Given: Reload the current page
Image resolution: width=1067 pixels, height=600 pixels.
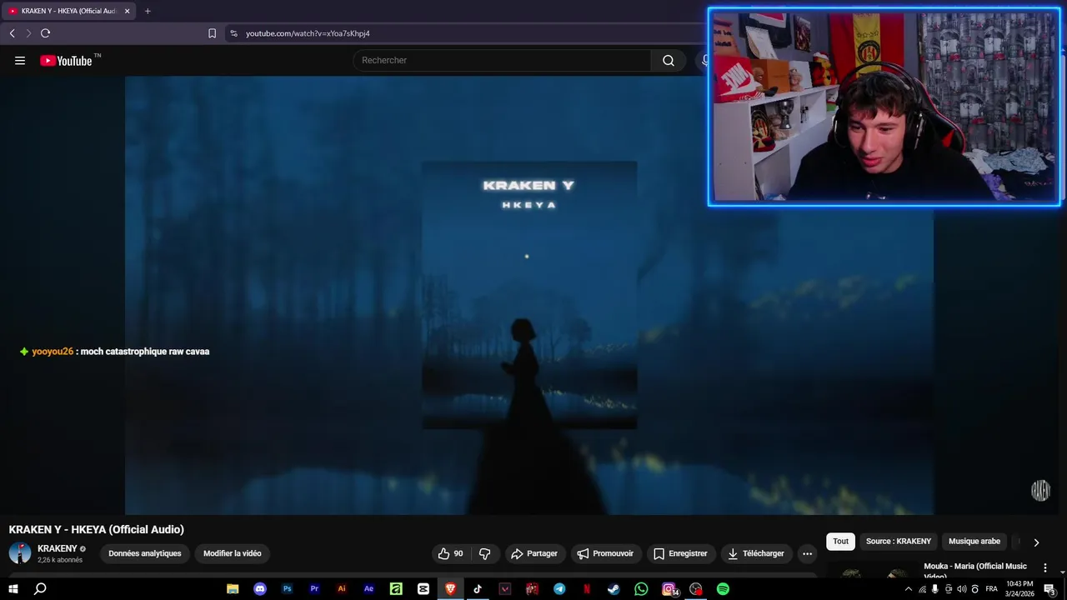Looking at the screenshot, I should 45,33.
